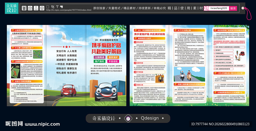
Task: Select the dashed marquee selection icon
Action: pyautogui.click(x=47, y=7)
